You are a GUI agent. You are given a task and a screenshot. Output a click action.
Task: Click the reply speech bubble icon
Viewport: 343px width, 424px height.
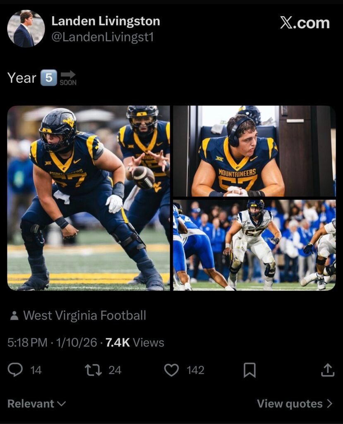click(15, 370)
